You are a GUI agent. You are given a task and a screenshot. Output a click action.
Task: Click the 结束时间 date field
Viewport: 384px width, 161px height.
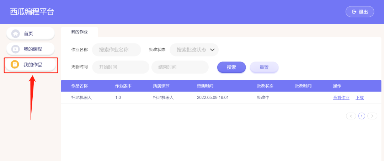point(180,67)
